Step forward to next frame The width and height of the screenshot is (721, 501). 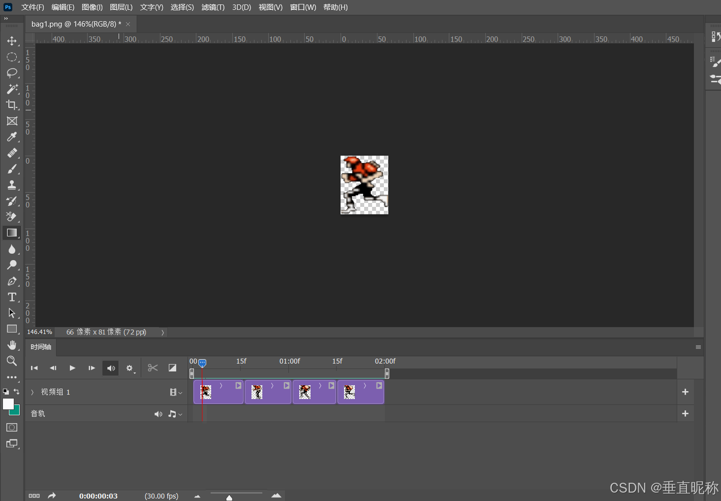92,368
